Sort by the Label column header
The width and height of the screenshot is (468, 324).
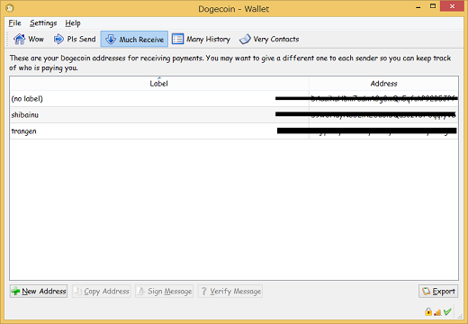point(159,84)
